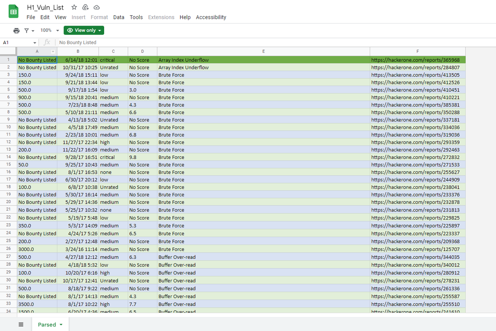Click the add to Drive icon
The height and width of the screenshot is (331, 496).
[86, 7]
